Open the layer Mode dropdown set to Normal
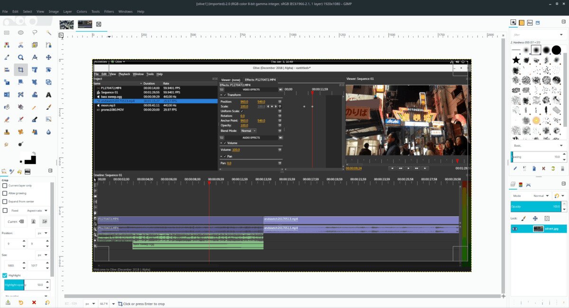 (541, 195)
